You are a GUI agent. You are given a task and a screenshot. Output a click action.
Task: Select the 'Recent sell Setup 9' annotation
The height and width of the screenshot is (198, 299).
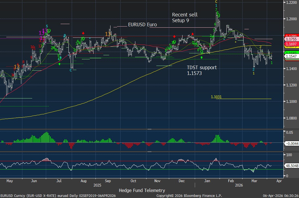click(185, 18)
